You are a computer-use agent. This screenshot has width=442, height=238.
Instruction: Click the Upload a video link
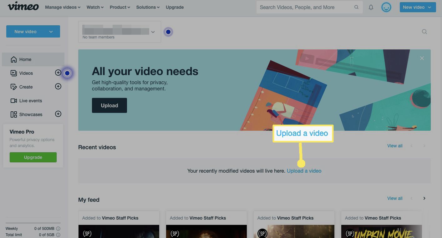304,171
